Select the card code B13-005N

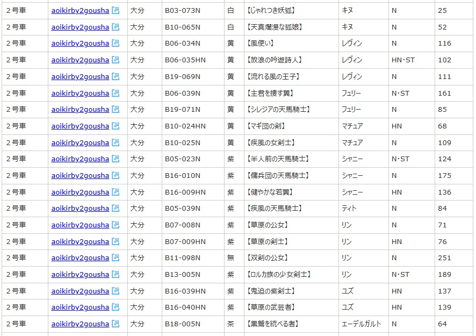pyautogui.click(x=183, y=275)
